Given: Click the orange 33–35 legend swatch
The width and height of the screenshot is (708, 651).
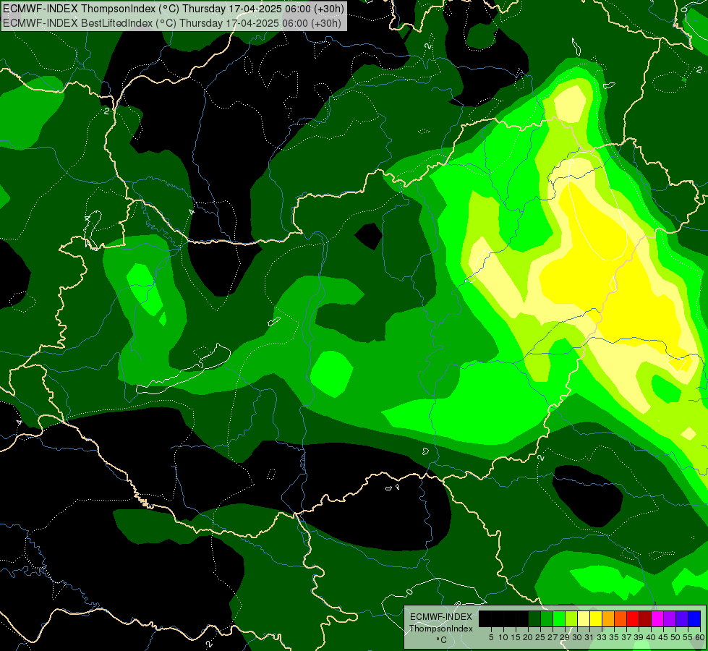Looking at the screenshot, I should click(x=608, y=618).
